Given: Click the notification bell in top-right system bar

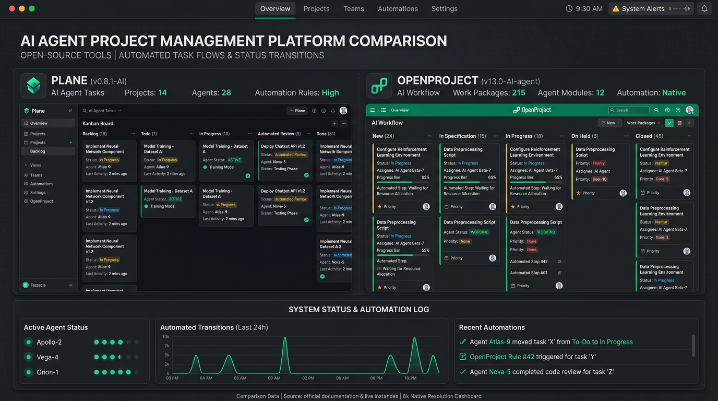Looking at the screenshot, I should (704, 9).
